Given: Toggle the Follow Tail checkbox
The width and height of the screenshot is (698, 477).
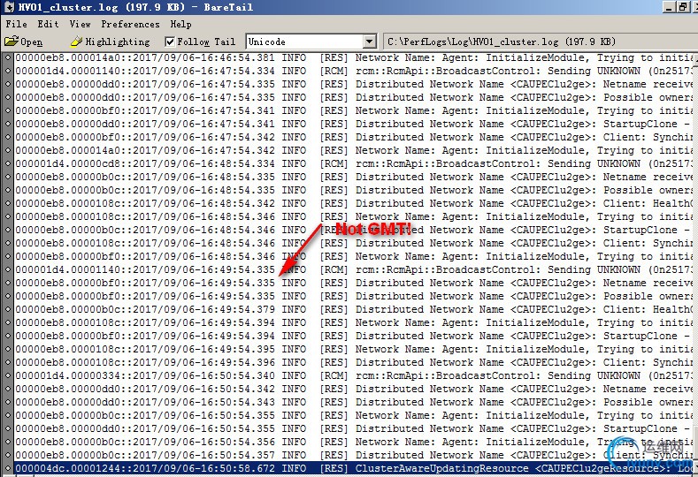Looking at the screenshot, I should pos(170,42).
